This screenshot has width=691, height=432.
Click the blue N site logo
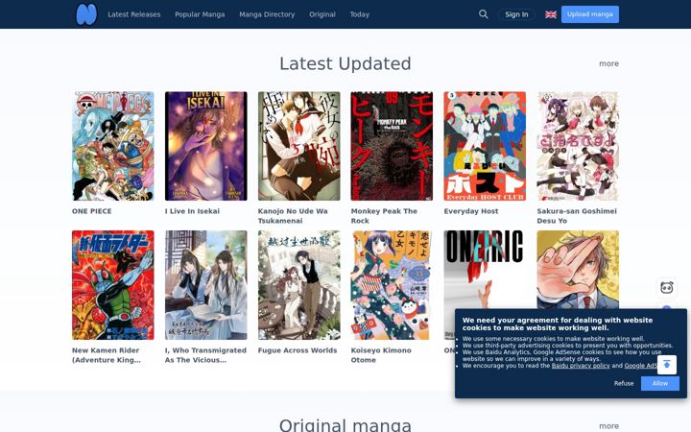click(x=86, y=14)
